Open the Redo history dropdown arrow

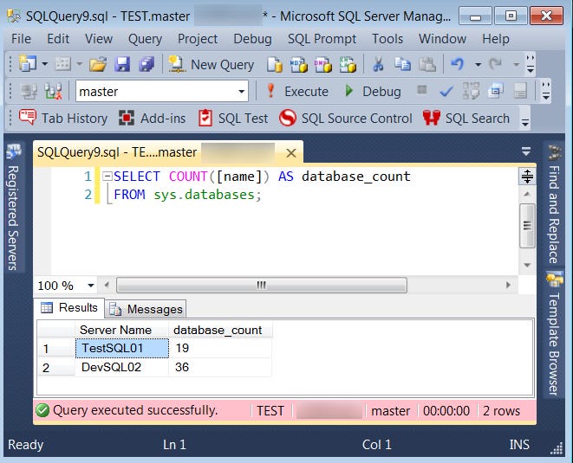pyautogui.click(x=516, y=65)
